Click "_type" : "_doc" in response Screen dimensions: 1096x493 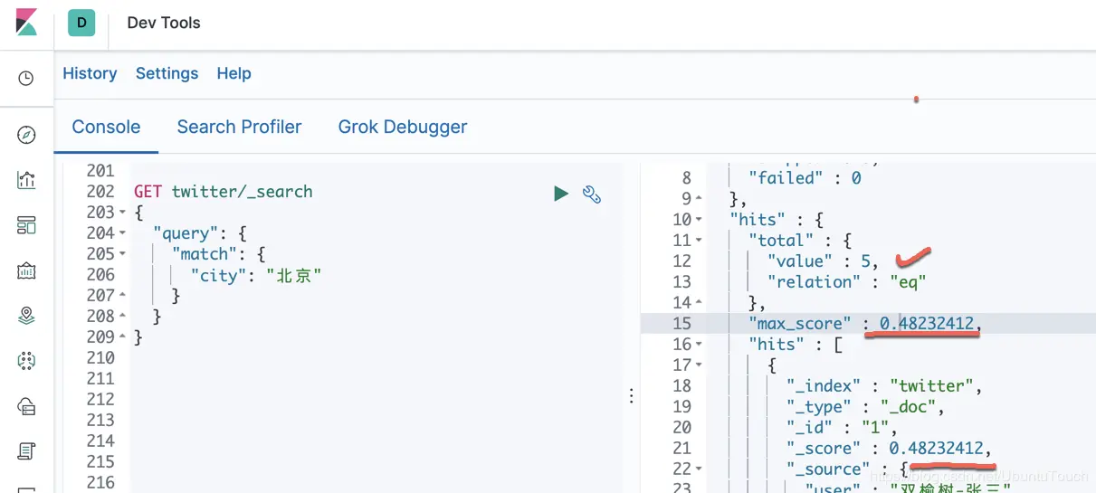coord(865,407)
